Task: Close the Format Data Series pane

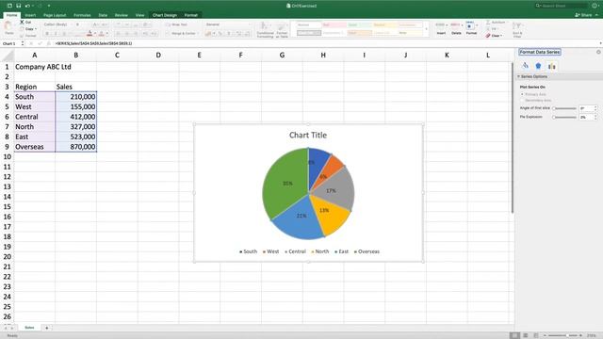Action: pos(598,52)
